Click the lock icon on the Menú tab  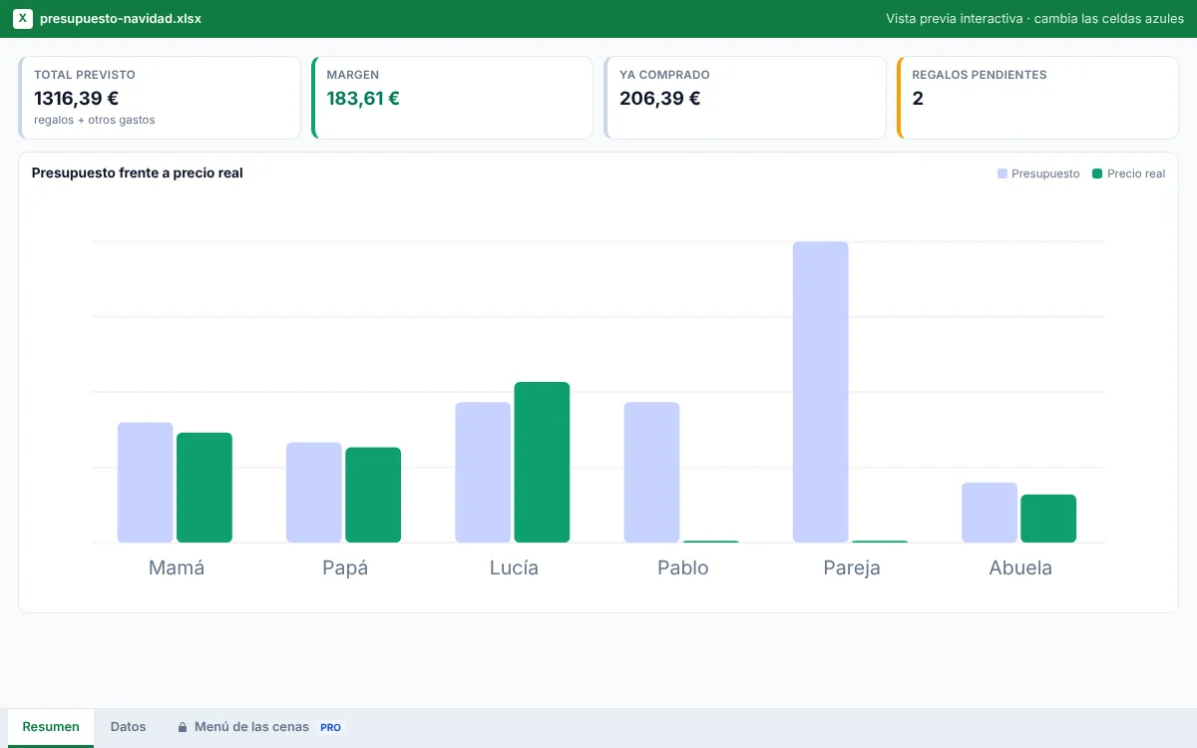pyautogui.click(x=183, y=727)
